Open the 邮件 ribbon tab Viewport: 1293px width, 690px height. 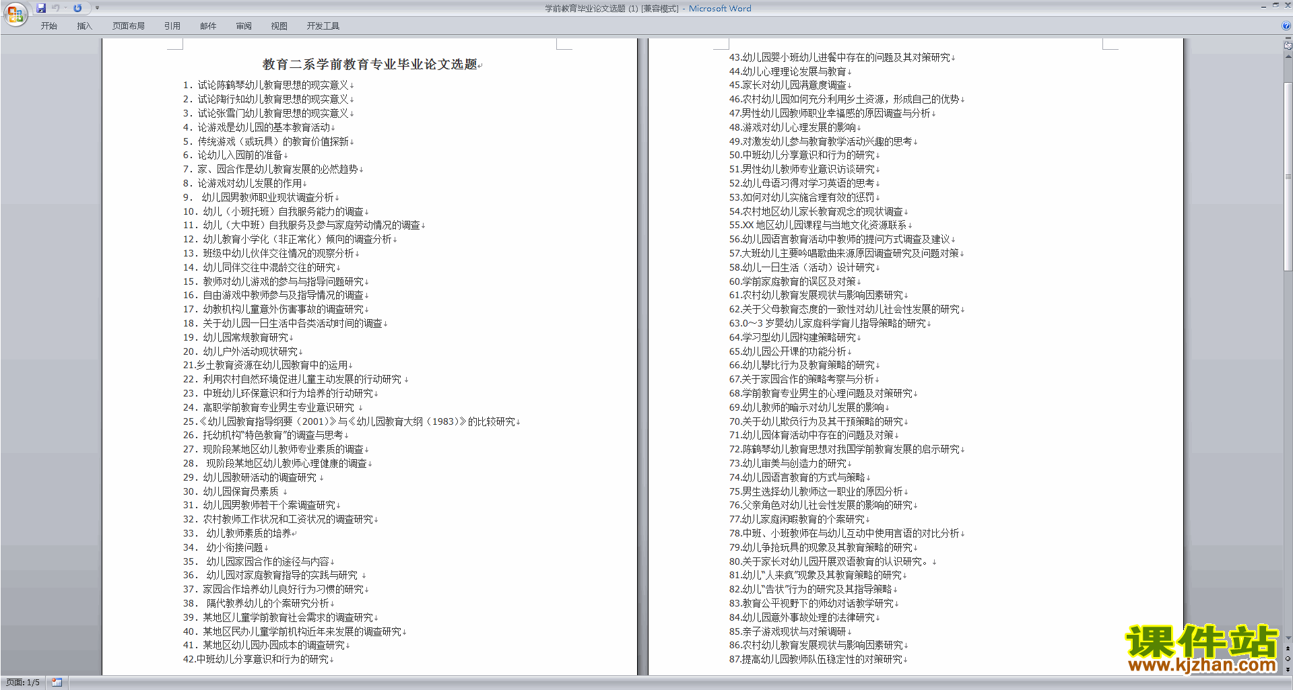208,26
